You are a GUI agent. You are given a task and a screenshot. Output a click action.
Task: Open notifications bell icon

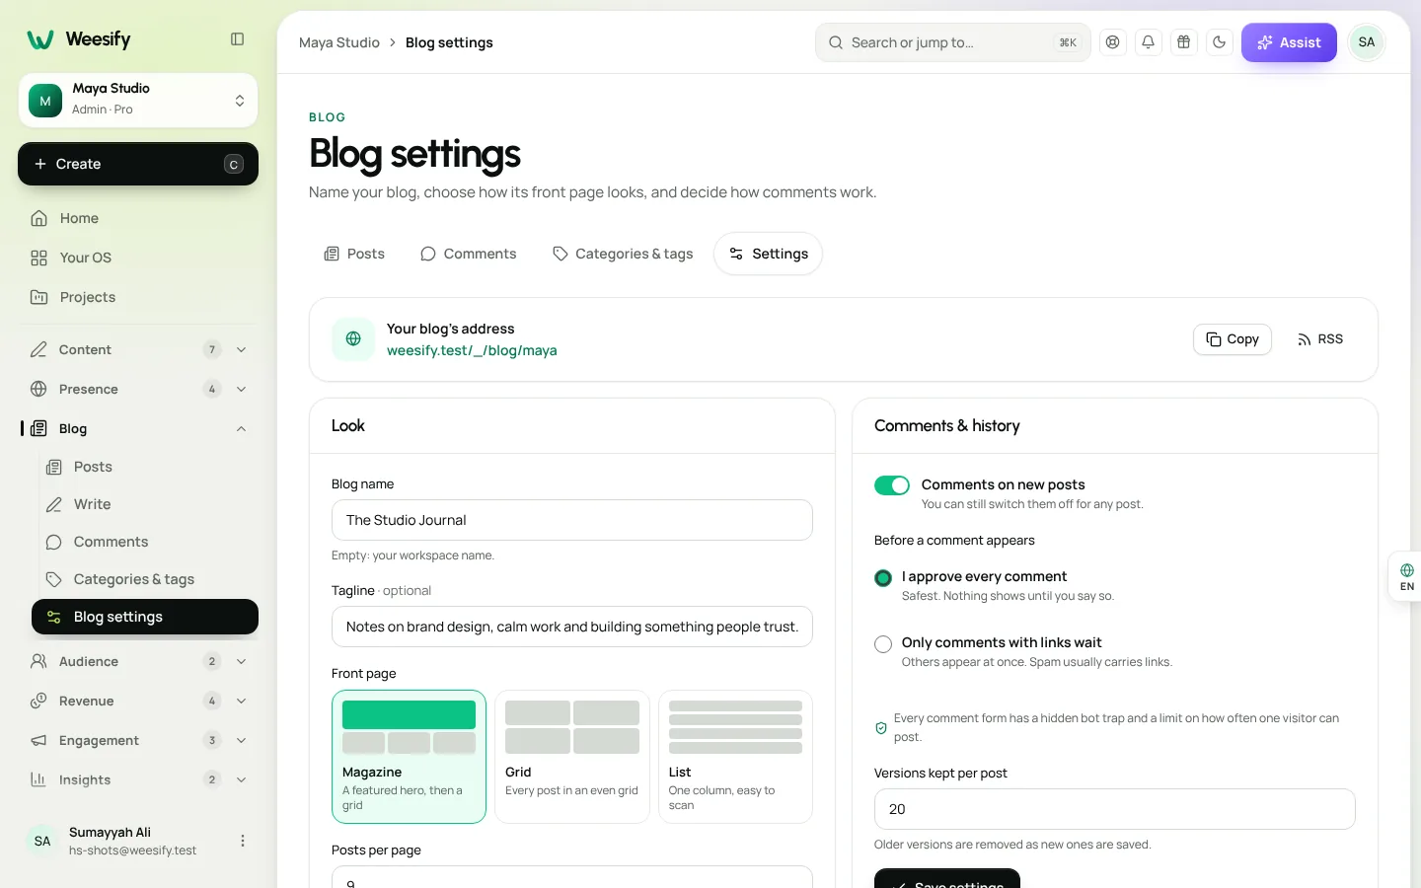1149,42
